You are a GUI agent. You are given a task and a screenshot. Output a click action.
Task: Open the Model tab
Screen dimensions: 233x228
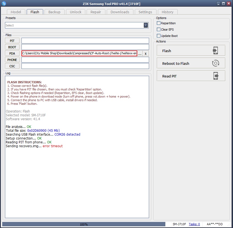coord(16,12)
